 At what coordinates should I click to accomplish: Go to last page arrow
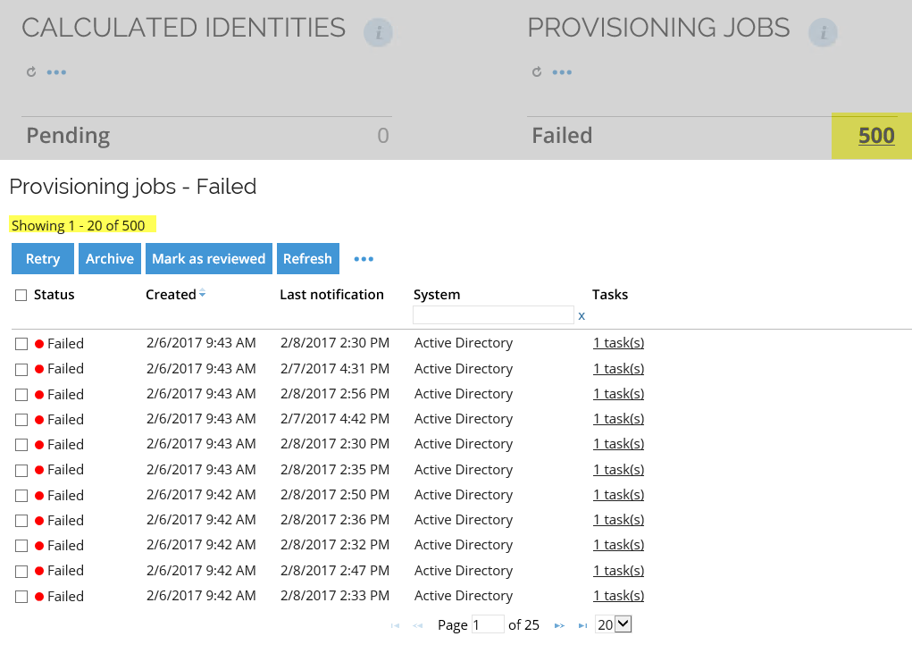[582, 625]
